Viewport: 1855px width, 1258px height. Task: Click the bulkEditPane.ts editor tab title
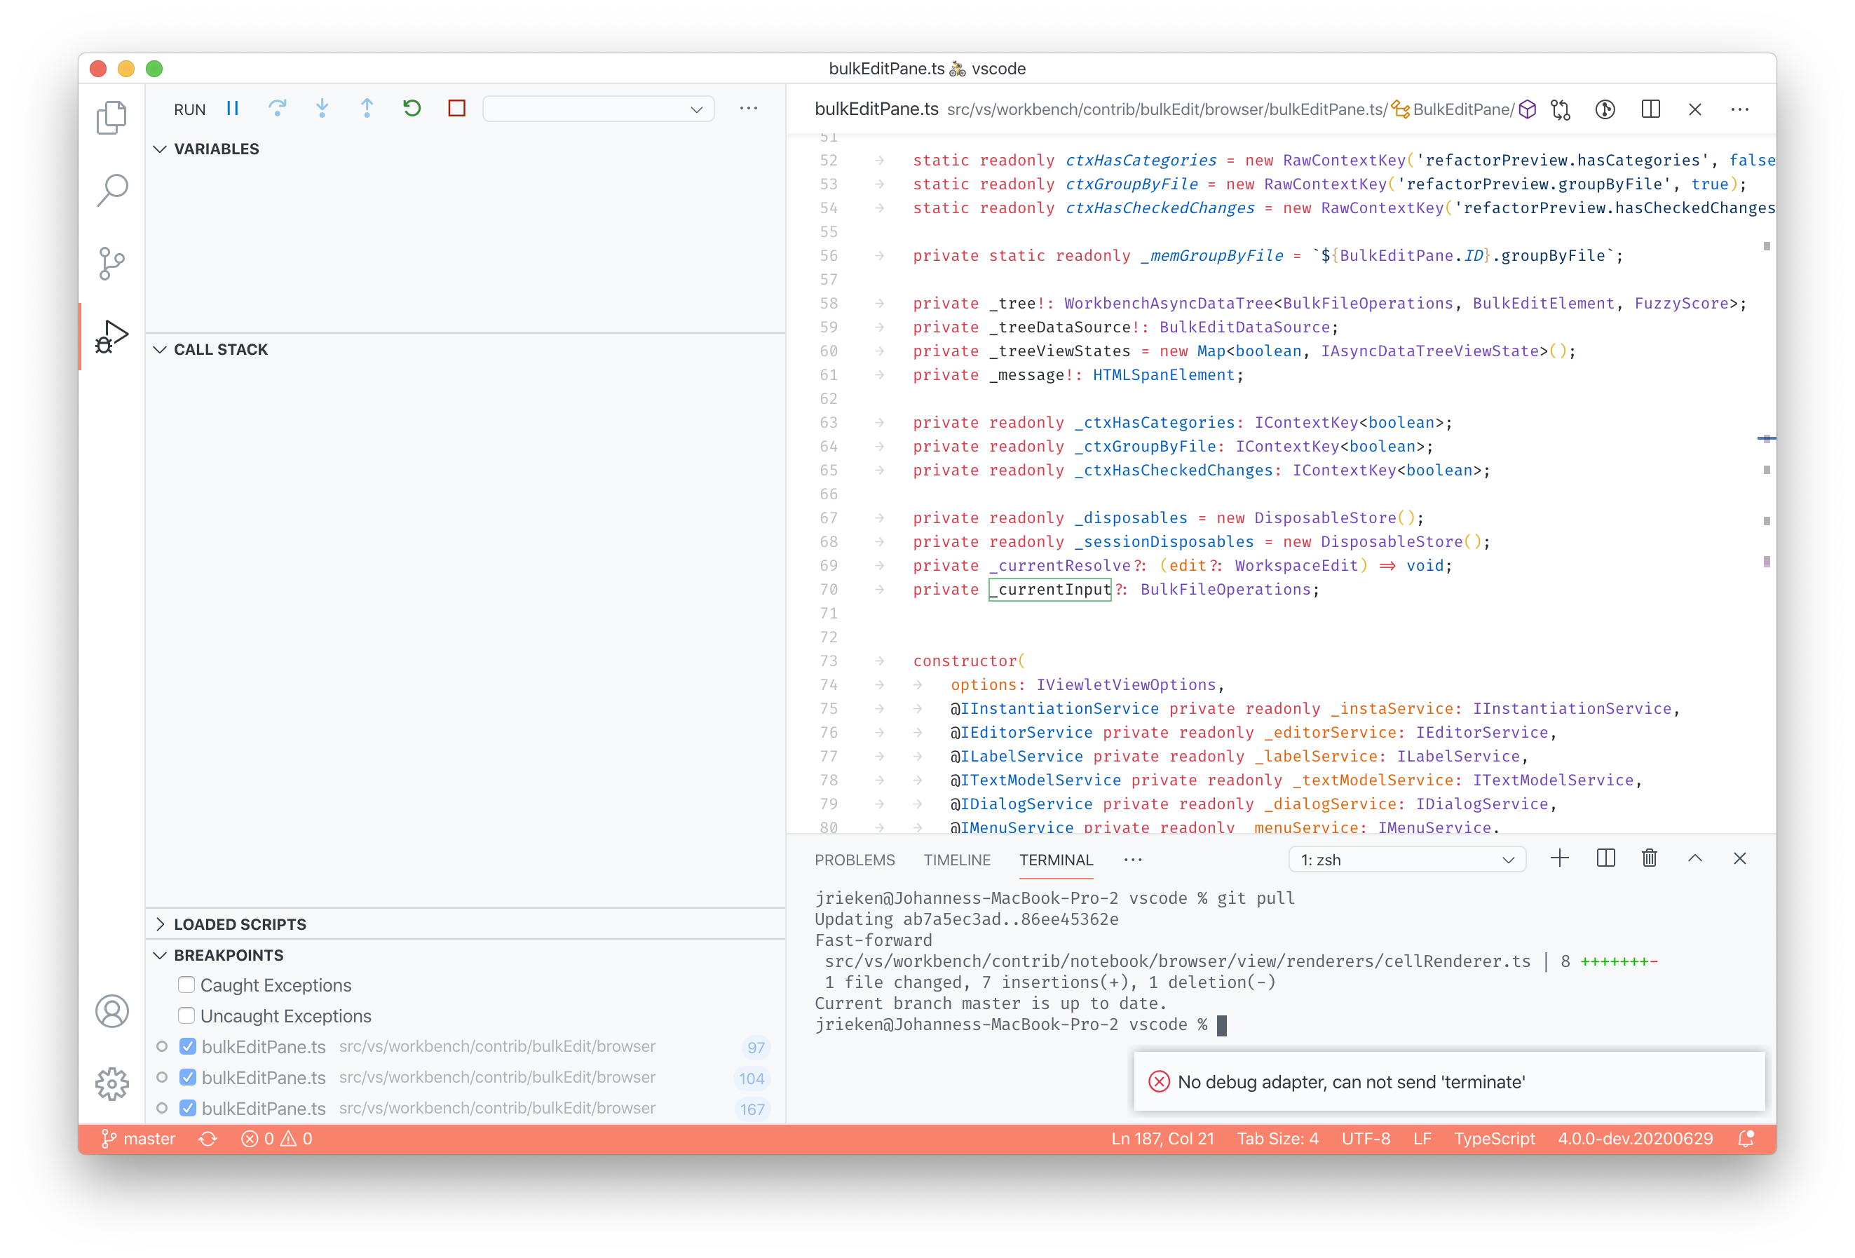click(x=876, y=109)
